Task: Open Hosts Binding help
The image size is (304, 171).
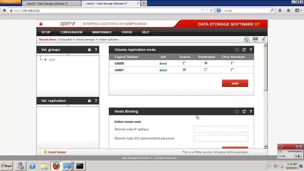Action: tap(251, 112)
